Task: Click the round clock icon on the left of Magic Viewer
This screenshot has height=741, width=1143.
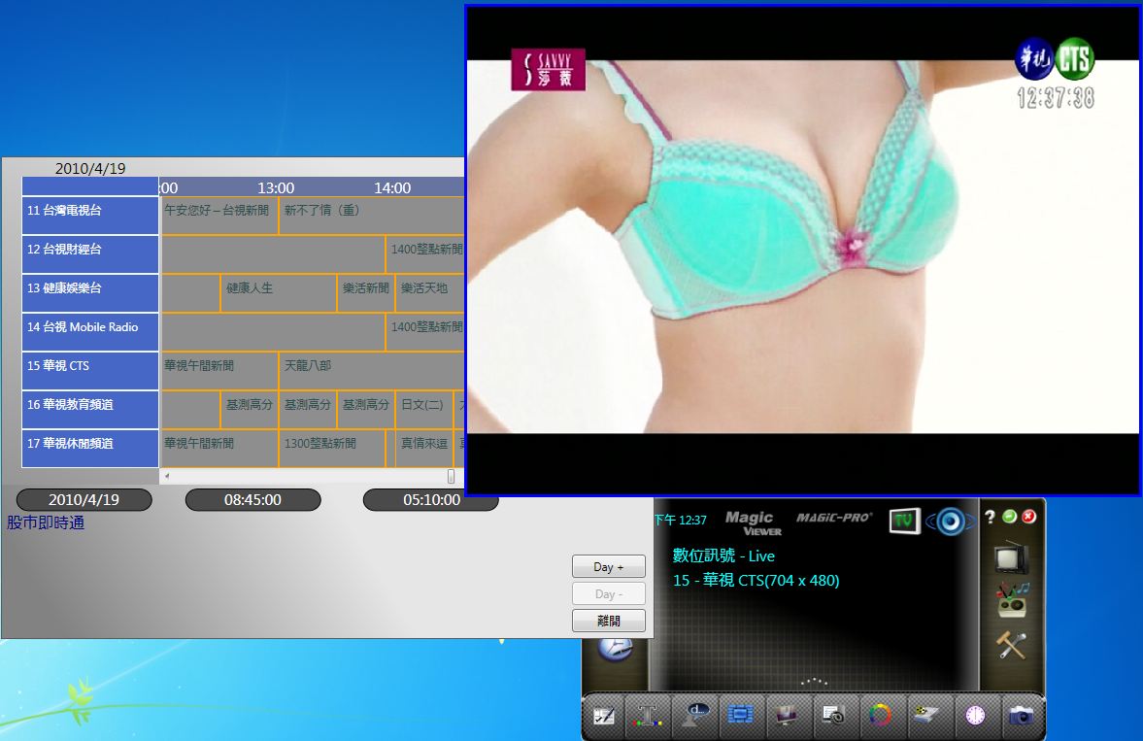Action: [x=615, y=648]
